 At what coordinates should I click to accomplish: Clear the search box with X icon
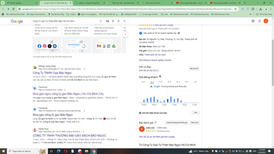(x=101, y=21)
